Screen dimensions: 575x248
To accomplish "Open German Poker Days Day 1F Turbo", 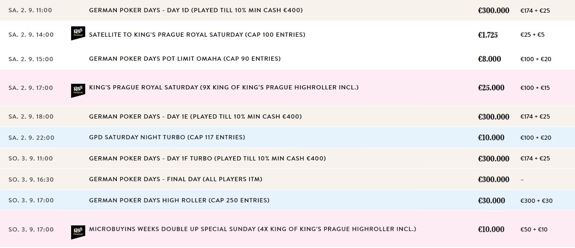I will (x=207, y=159).
